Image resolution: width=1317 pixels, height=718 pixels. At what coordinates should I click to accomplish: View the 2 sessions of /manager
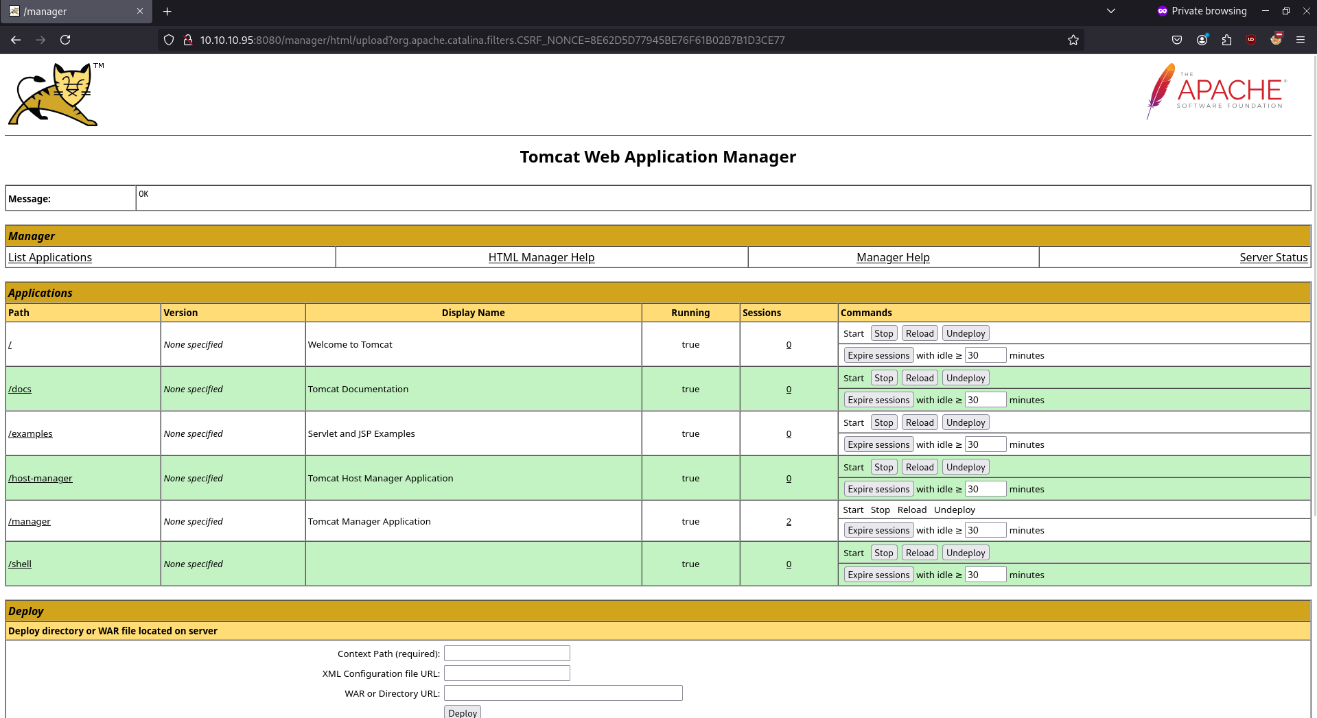coord(789,521)
